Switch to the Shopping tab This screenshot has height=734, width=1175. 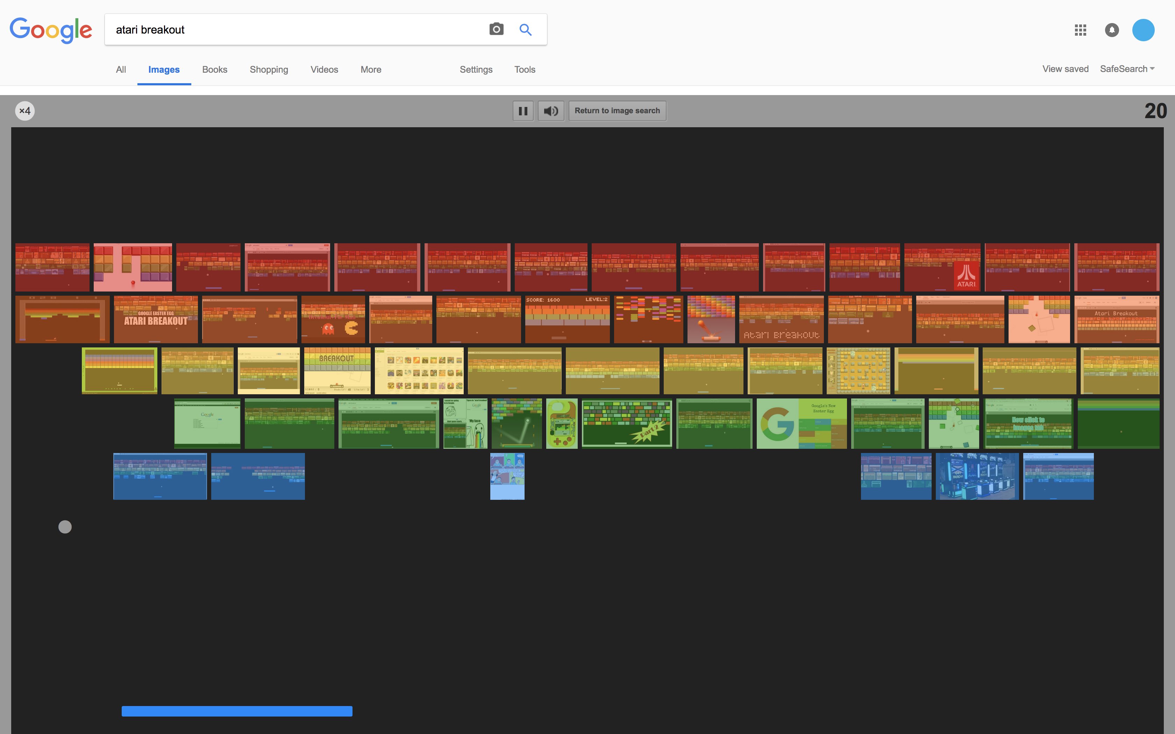pyautogui.click(x=269, y=70)
